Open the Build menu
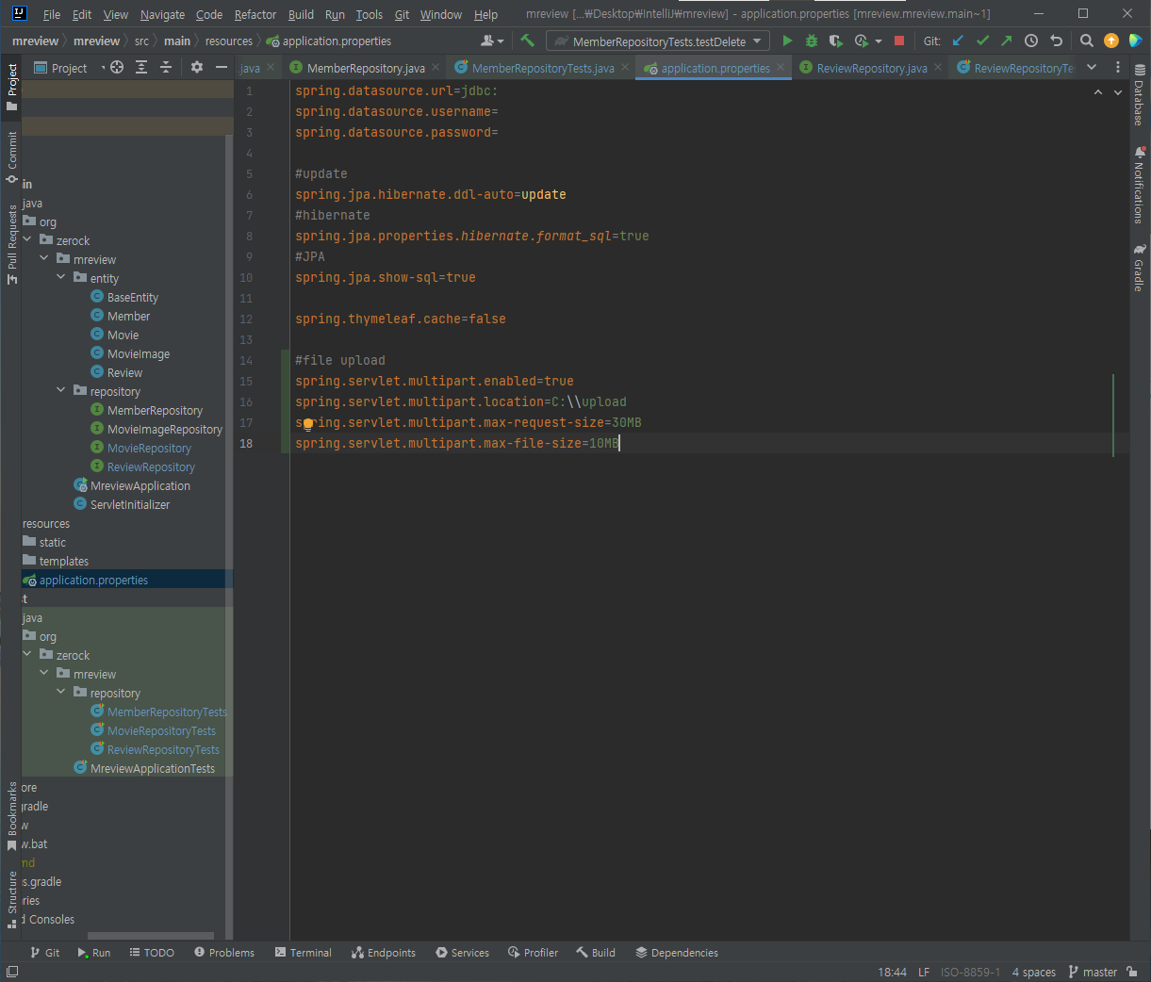The width and height of the screenshot is (1151, 982). click(301, 14)
